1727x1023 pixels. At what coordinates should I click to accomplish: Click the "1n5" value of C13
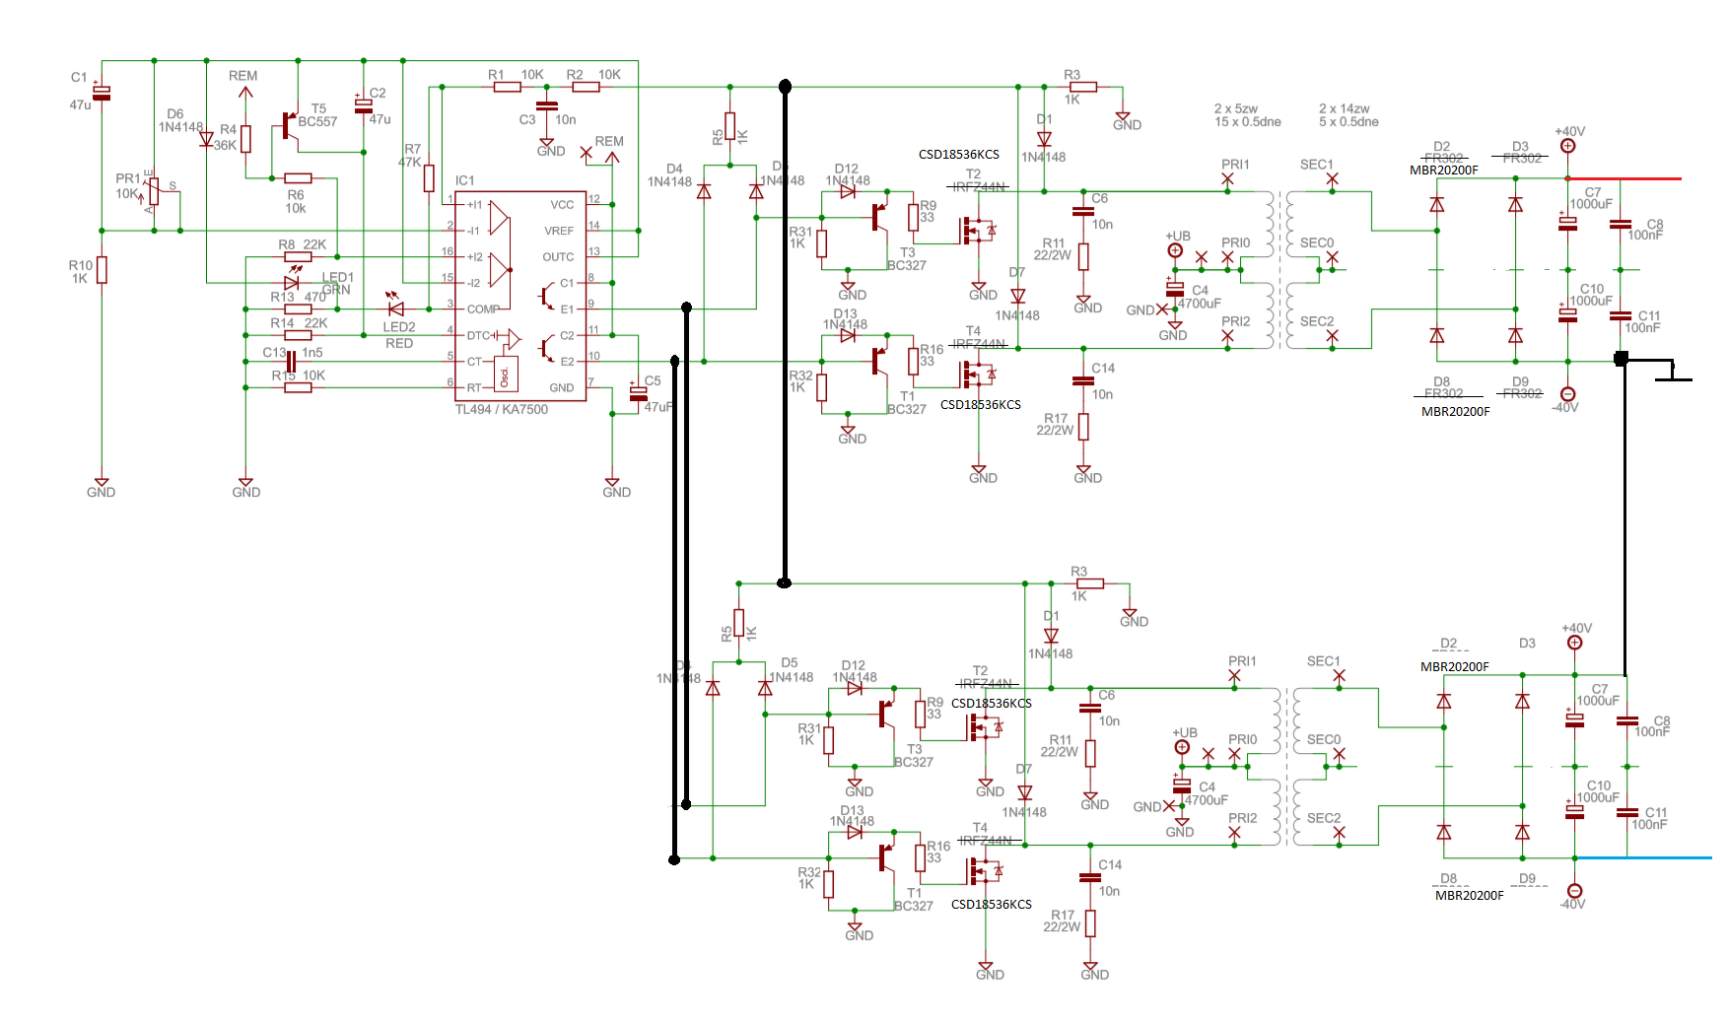pos(312,352)
